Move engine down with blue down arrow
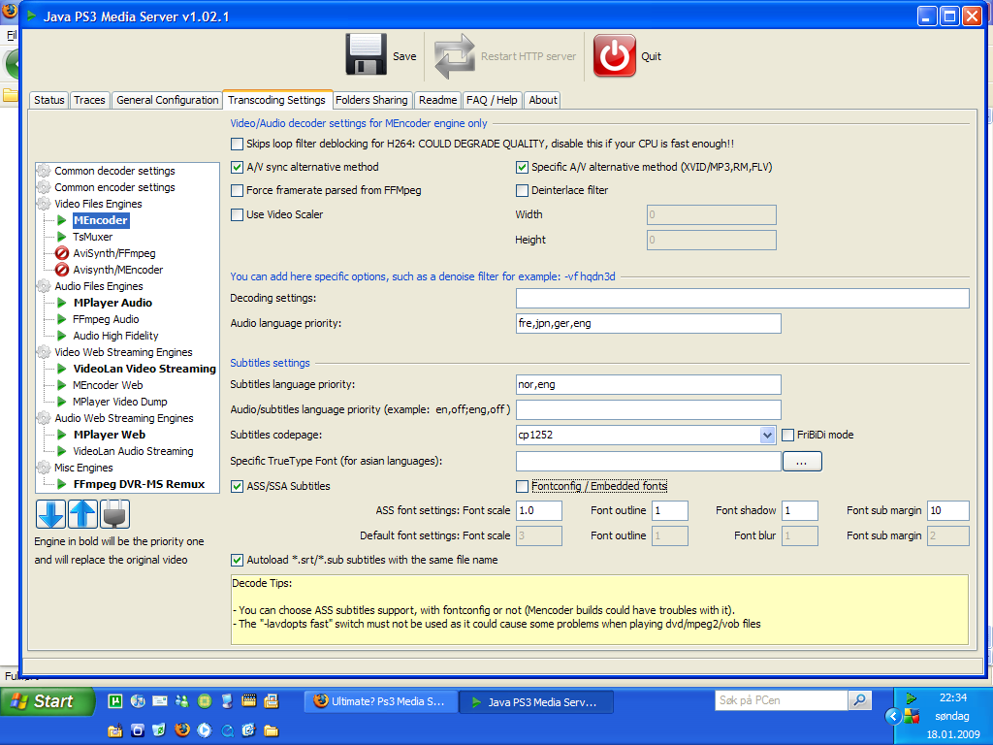The width and height of the screenshot is (993, 745). 50,514
